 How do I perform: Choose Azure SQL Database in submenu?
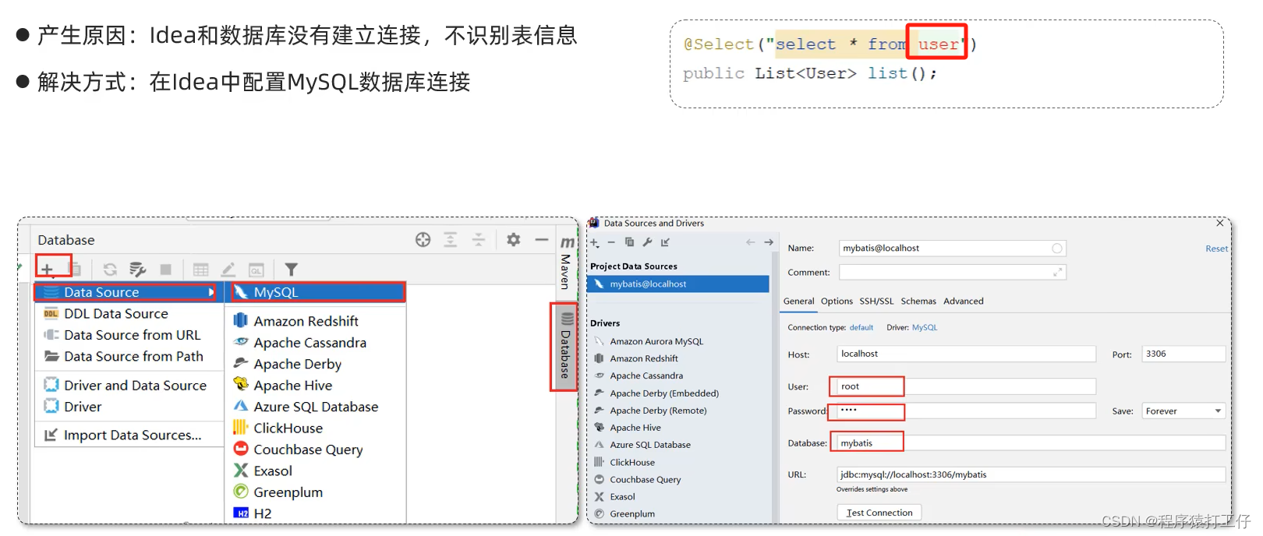(x=317, y=407)
